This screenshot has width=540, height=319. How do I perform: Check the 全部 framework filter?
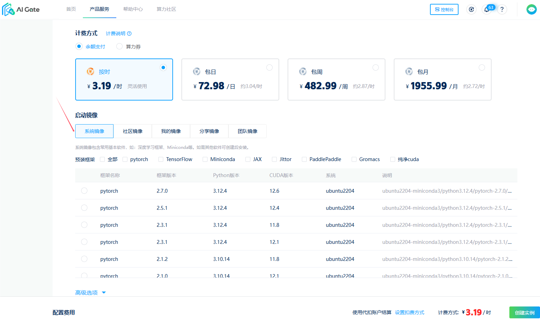(102, 159)
